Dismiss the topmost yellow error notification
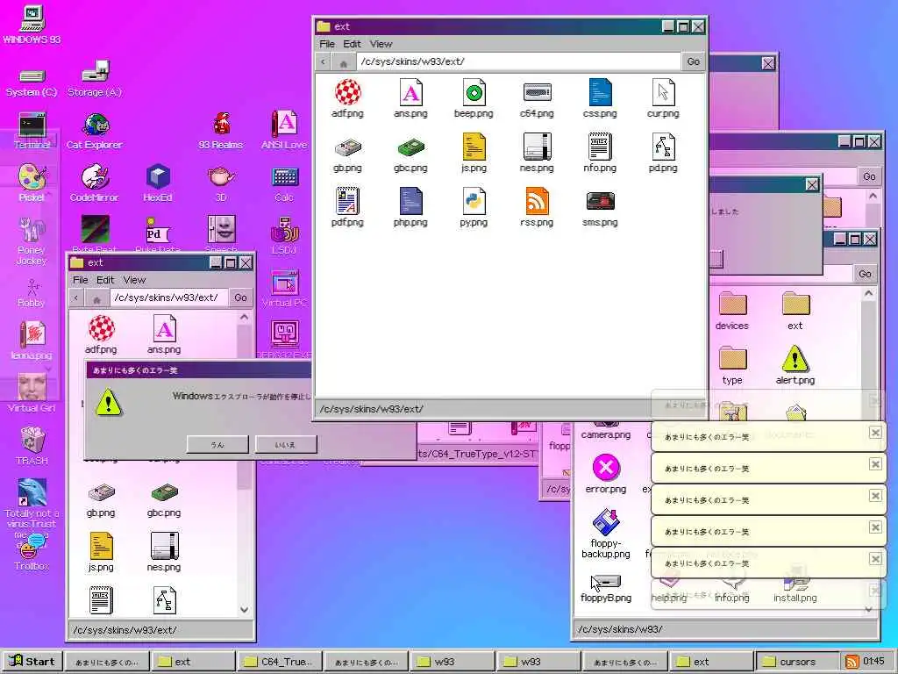 point(875,433)
